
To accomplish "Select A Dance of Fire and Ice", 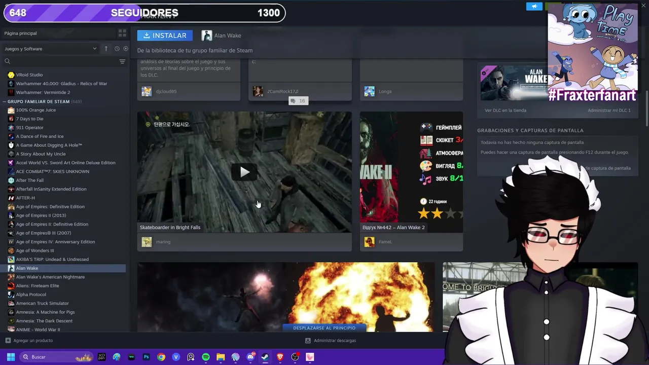I will pyautogui.click(x=40, y=136).
